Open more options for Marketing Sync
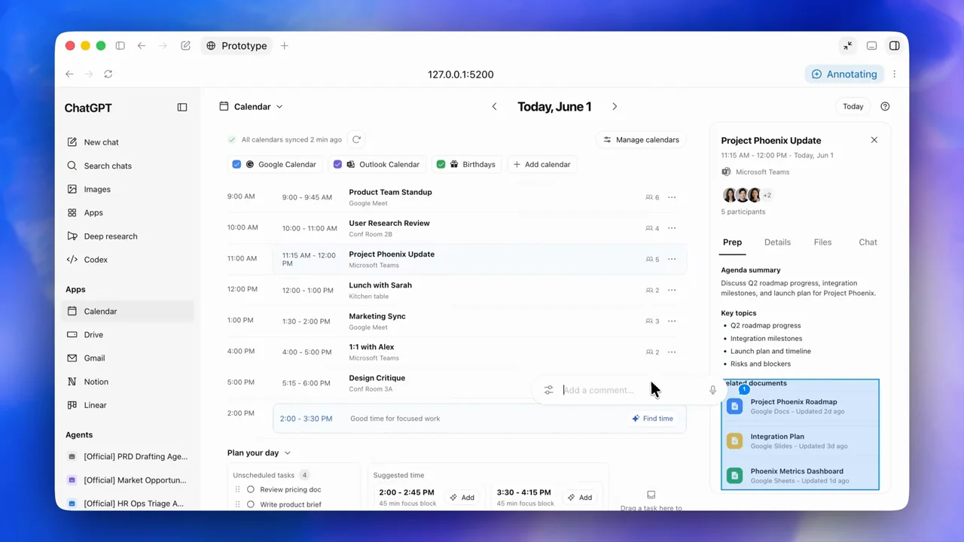 (x=672, y=321)
